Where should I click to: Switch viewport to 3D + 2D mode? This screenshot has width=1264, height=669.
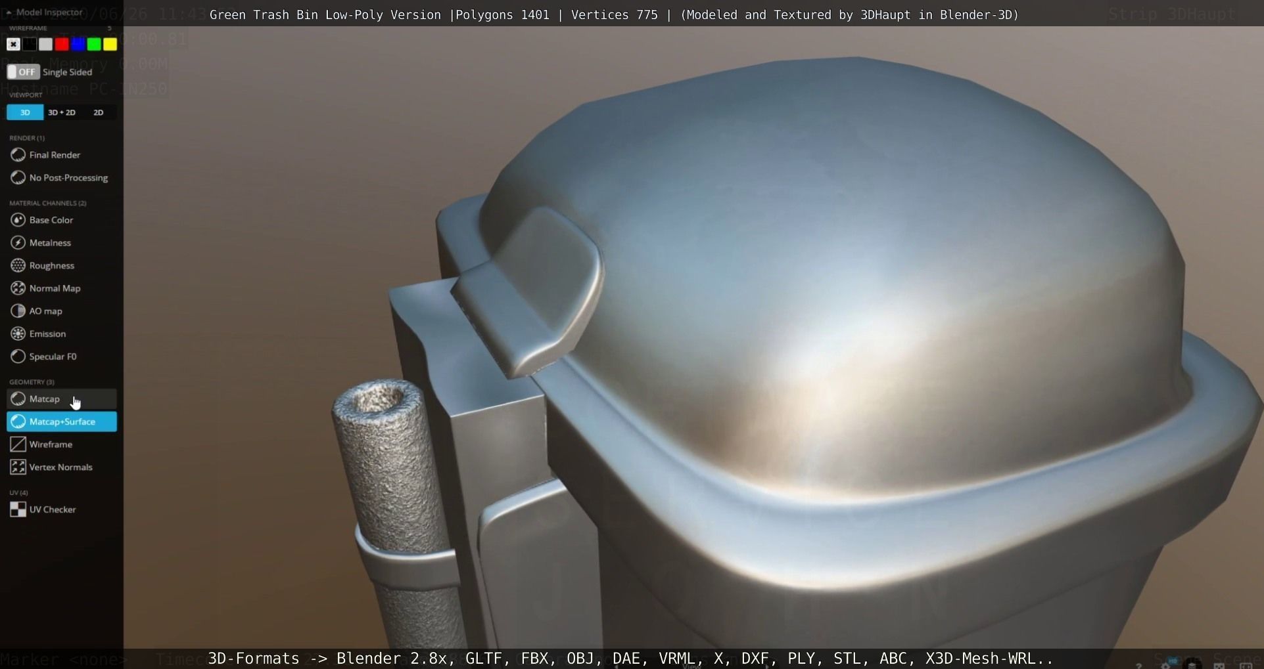tap(62, 112)
